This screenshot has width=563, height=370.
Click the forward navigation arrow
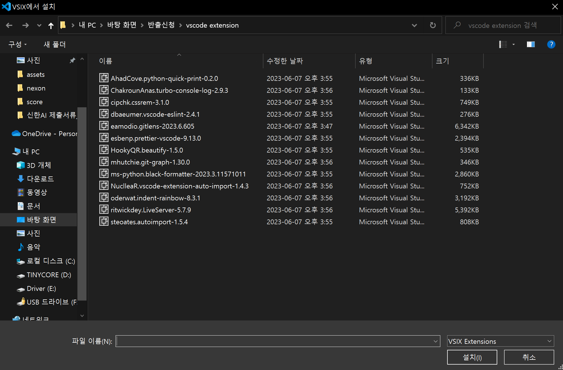[x=25, y=25]
